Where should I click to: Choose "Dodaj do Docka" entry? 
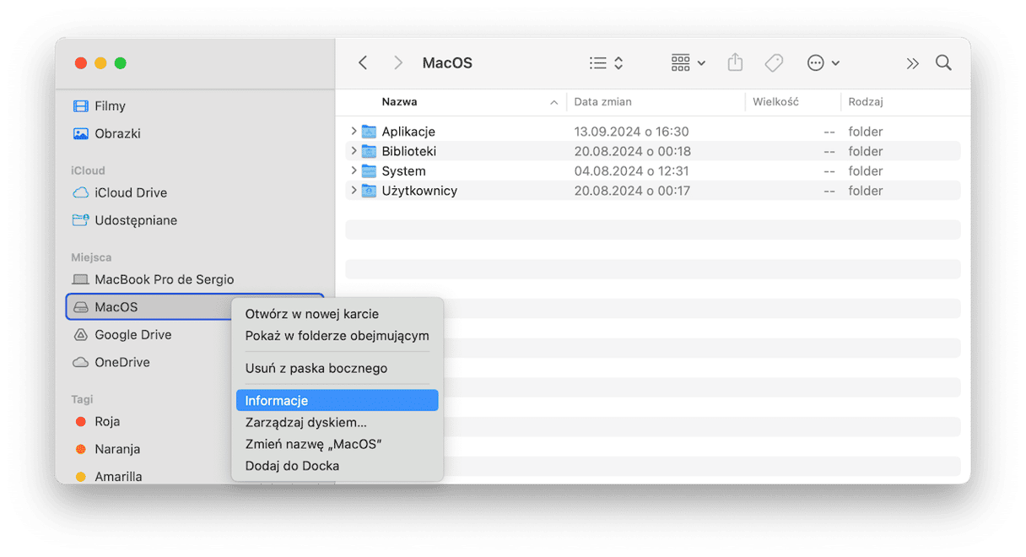coord(337,466)
